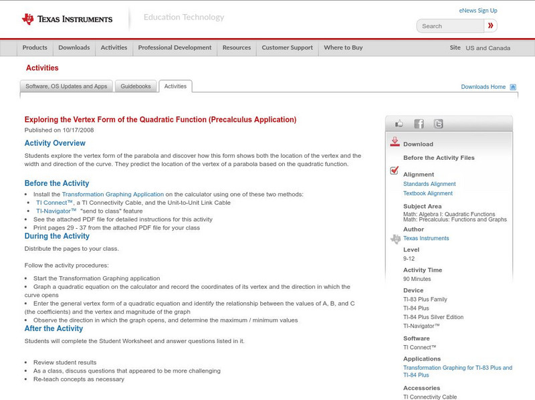Image resolution: width=535 pixels, height=400 pixels.
Task: Click the 90 Minutes activity time
Action: pyautogui.click(x=417, y=279)
